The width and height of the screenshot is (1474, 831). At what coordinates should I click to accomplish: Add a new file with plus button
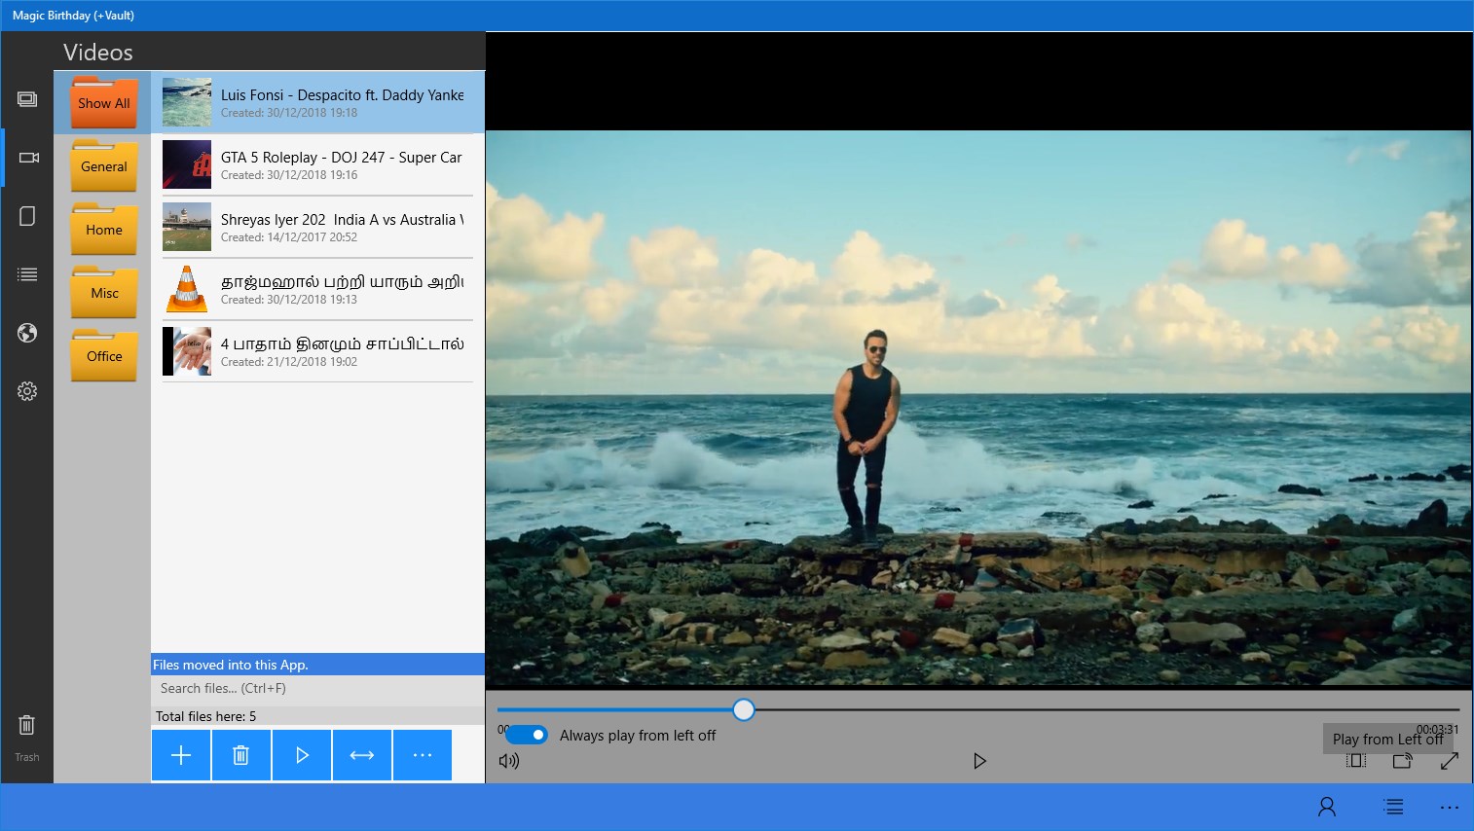point(181,755)
